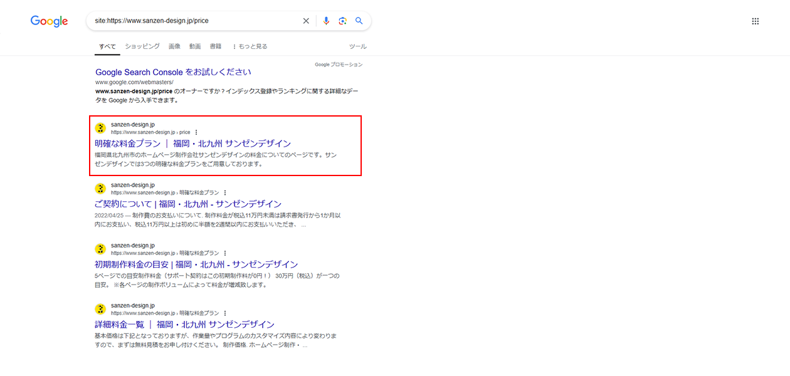This screenshot has width=790, height=376.
Task: Click the Google プロモーション label
Action: click(x=339, y=65)
